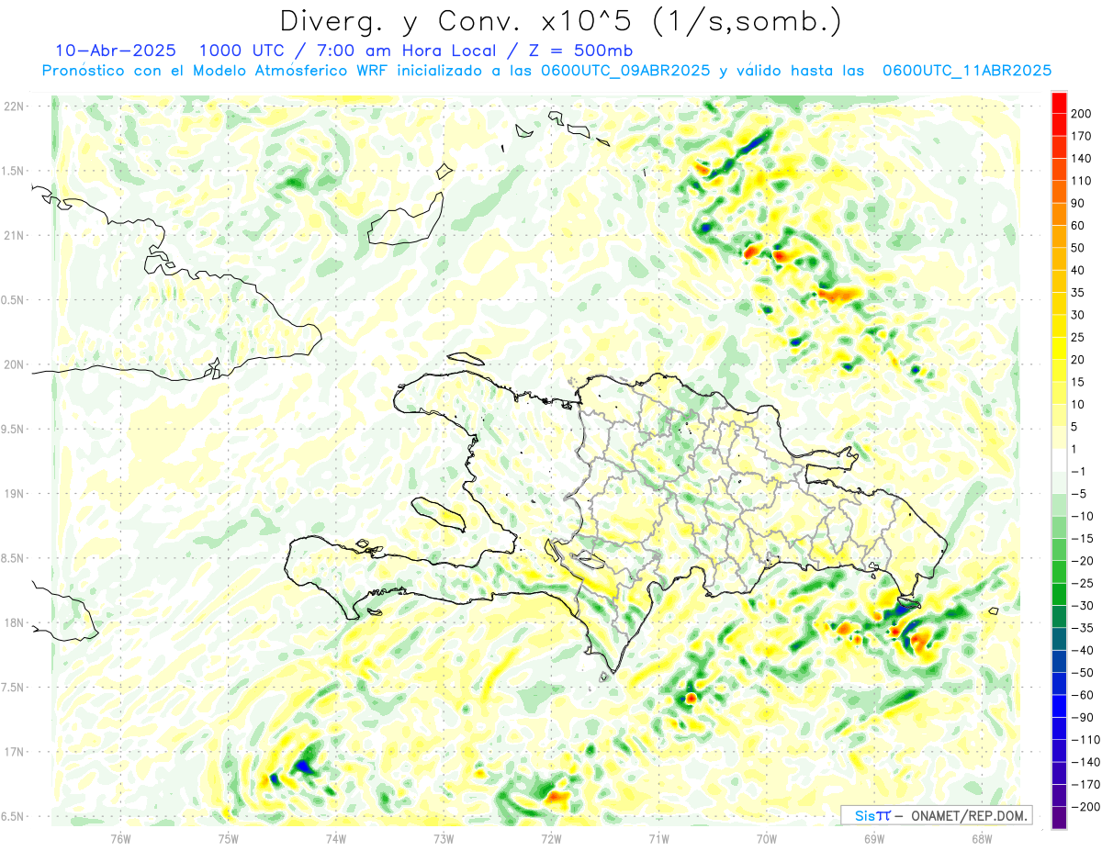Click the longitude label '72W'
This screenshot has height=851, width=1102.
551,838
